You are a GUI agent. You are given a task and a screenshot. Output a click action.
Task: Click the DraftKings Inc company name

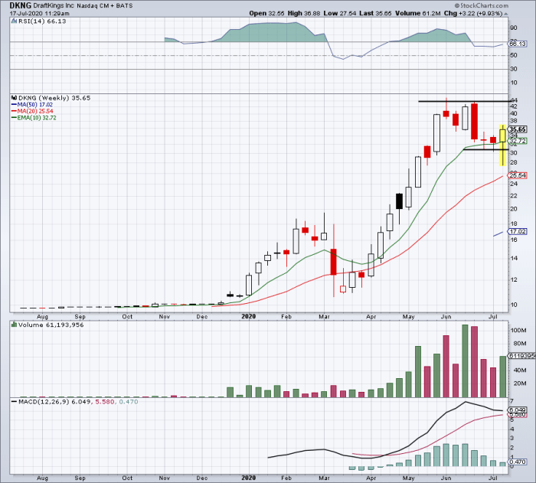(x=54, y=5)
